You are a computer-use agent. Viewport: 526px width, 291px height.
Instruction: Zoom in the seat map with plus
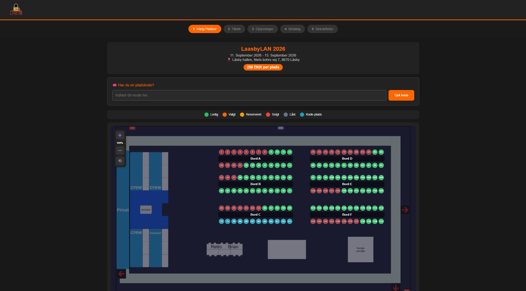[120, 135]
